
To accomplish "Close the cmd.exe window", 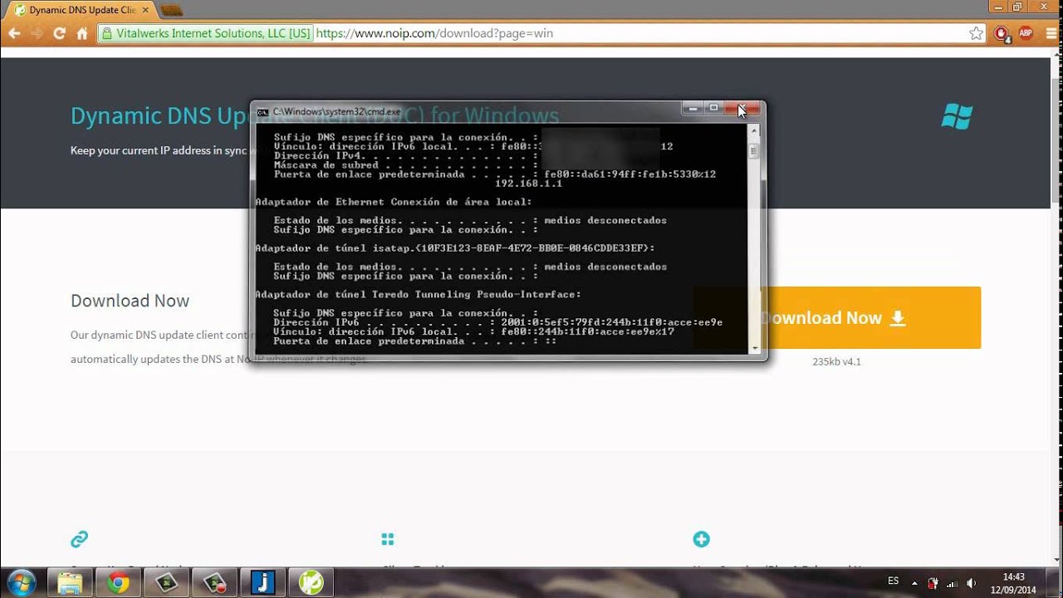I will [742, 108].
